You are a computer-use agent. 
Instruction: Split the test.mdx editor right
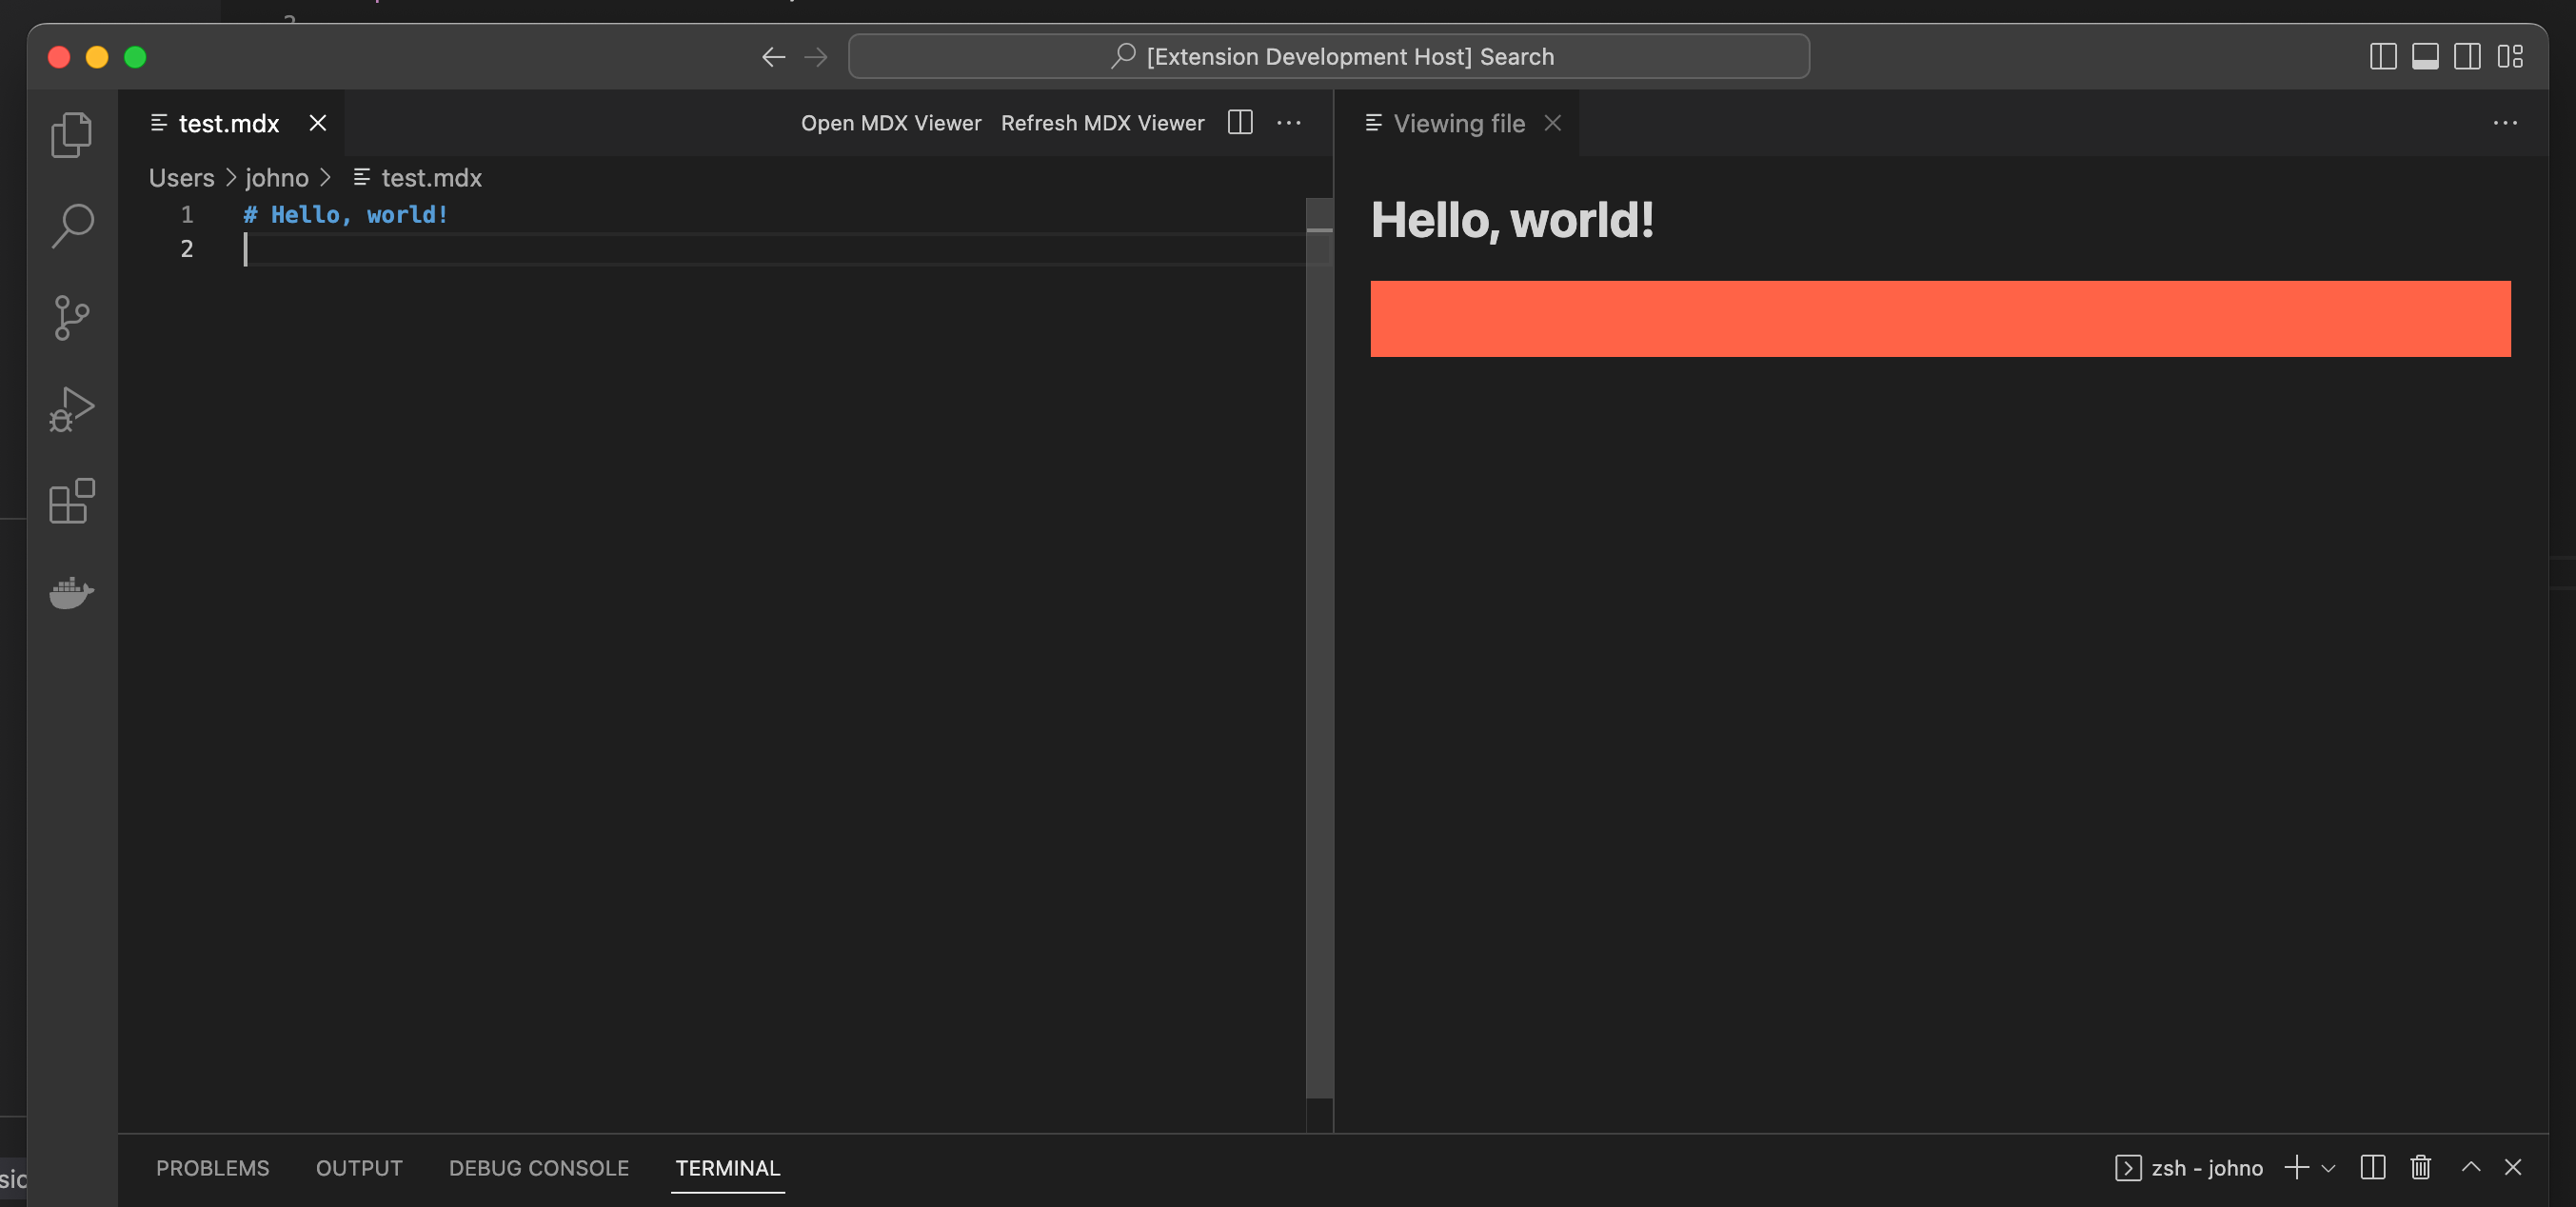pyautogui.click(x=1240, y=123)
